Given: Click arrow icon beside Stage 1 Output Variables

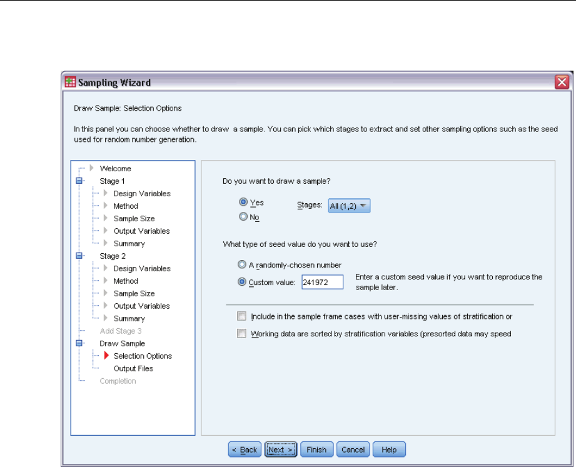Looking at the screenshot, I should 106,231.
